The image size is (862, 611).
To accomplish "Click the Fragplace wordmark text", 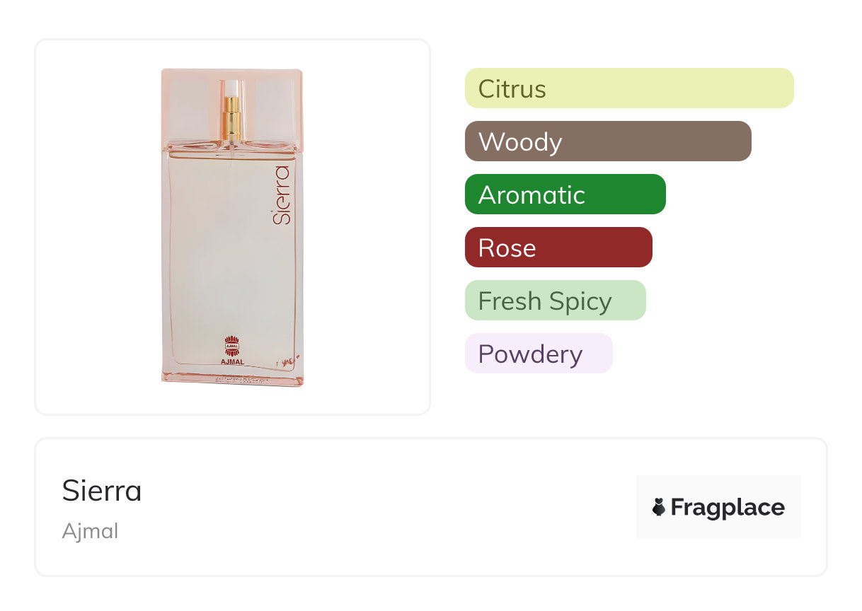I will (728, 507).
